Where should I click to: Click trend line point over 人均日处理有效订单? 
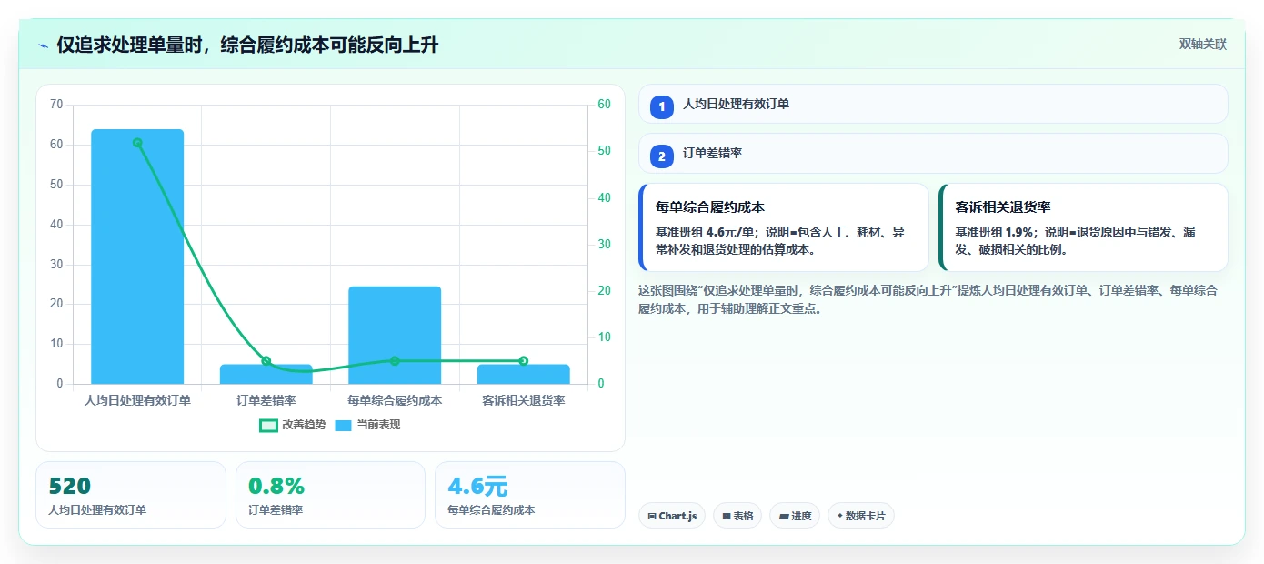[x=137, y=143]
